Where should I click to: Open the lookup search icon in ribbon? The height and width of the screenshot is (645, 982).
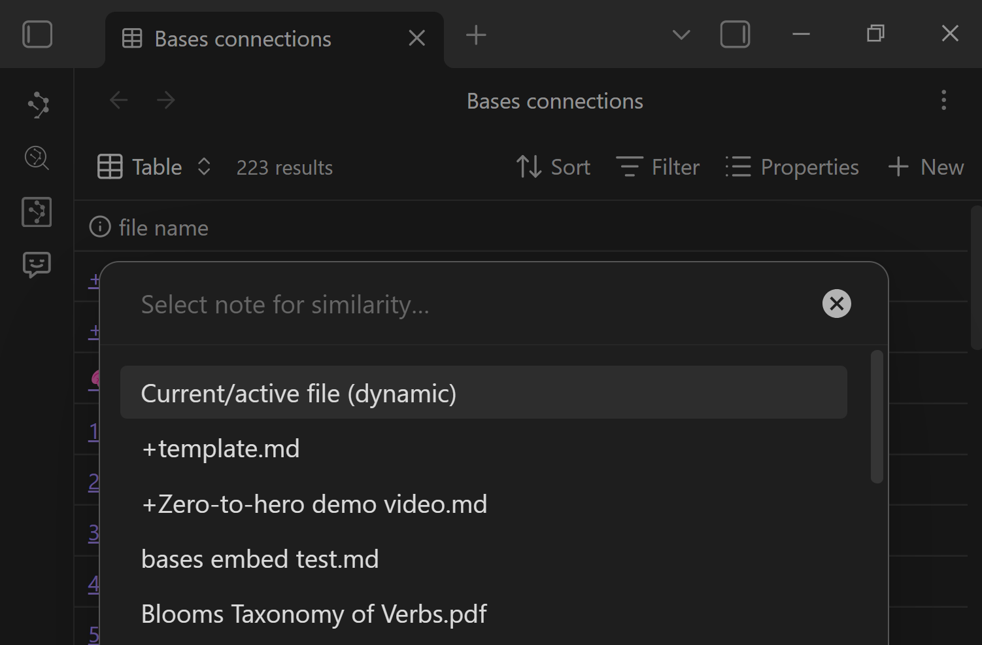(x=37, y=158)
